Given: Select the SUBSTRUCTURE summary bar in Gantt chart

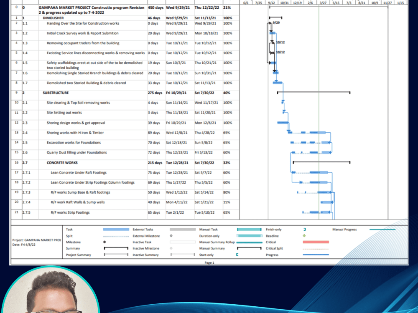Looking at the screenshot, I should pyautogui.click(x=314, y=93).
